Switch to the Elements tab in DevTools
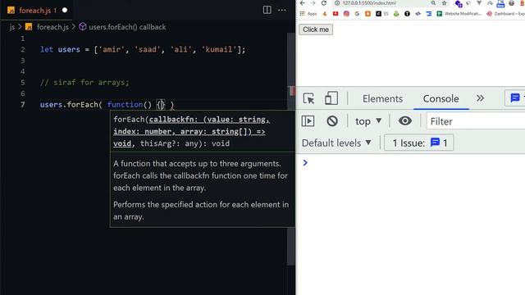The height and width of the screenshot is (295, 525). (x=382, y=98)
